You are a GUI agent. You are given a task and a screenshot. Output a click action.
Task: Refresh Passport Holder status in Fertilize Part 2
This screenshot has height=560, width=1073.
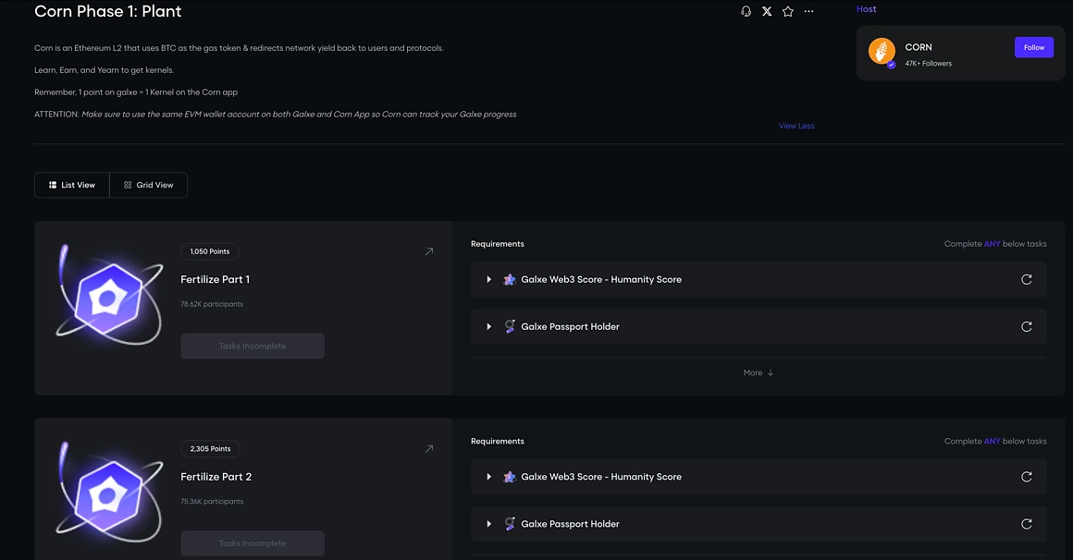coord(1027,525)
